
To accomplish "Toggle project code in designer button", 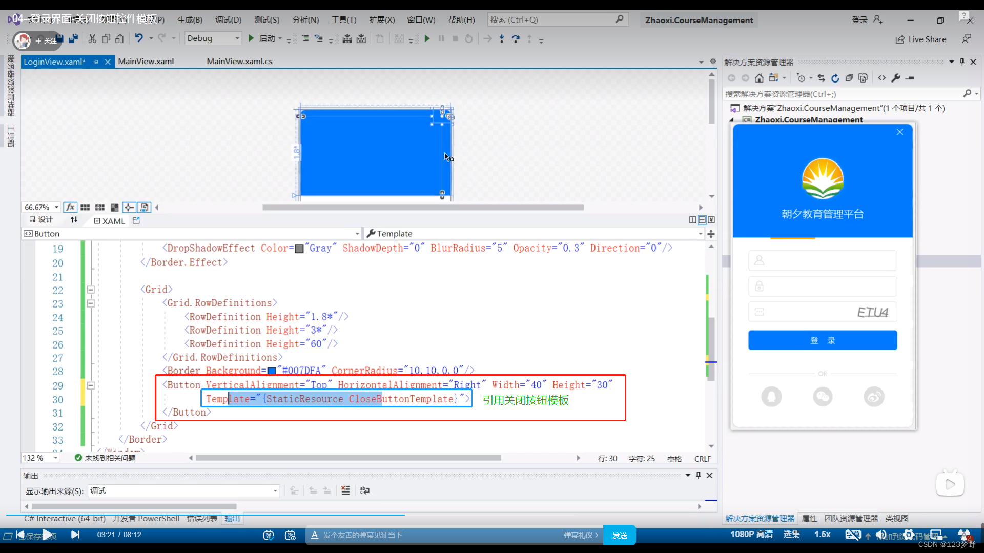I will [144, 207].
